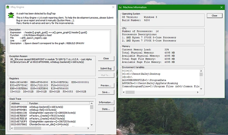Submit the crash report with Submit Bug
This screenshot has height=135, width=228.
tap(106, 68)
